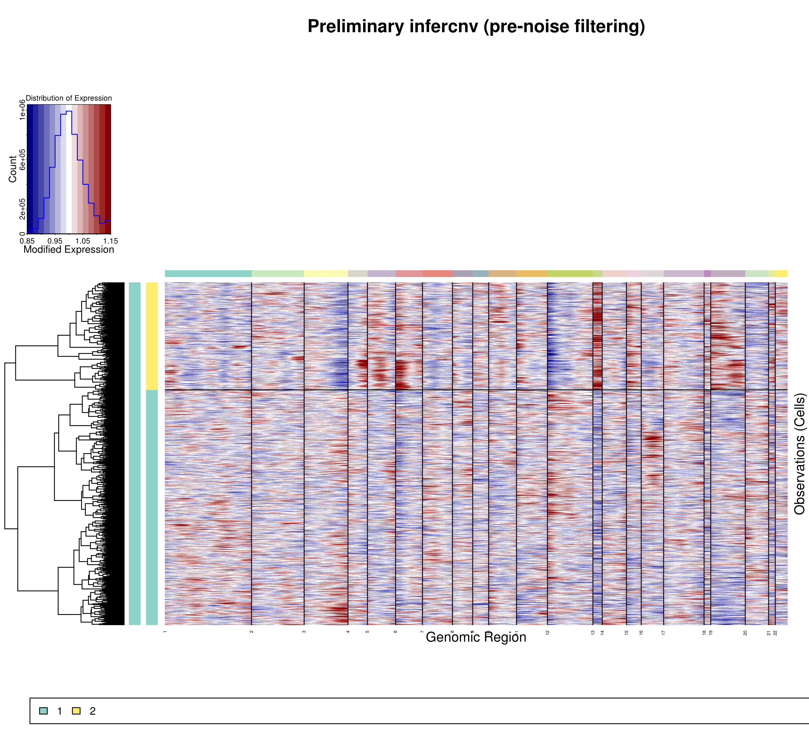The image size is (809, 750).
Task: Click the 0.85 tick on the histogram axis
Action: click(x=27, y=241)
